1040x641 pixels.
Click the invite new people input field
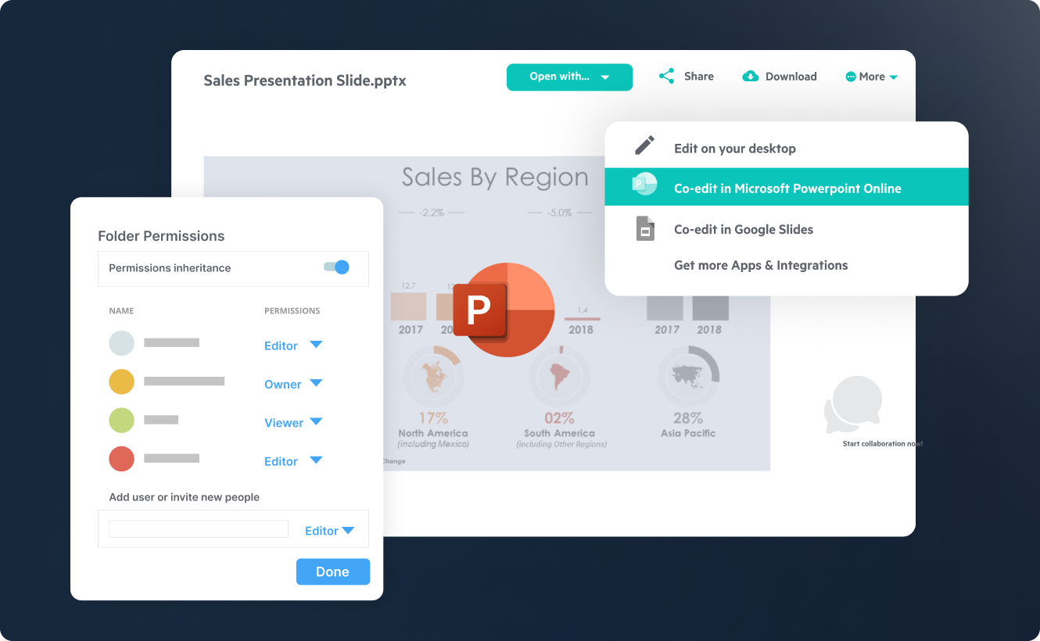click(x=198, y=528)
